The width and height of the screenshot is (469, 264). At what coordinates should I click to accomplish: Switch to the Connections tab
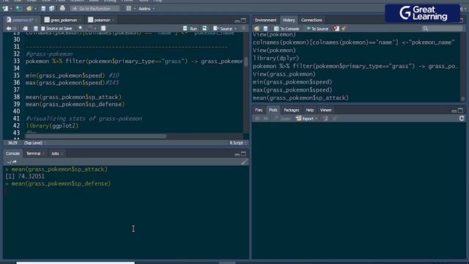[x=311, y=20]
